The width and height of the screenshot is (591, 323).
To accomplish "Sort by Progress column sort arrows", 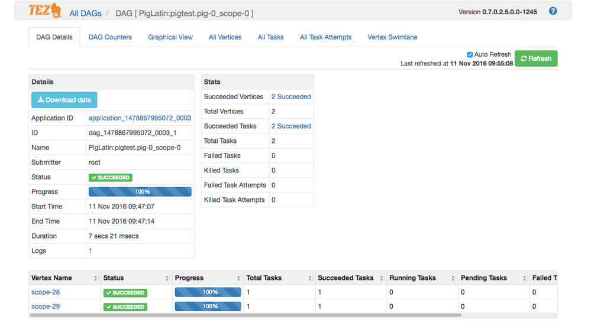I will [239, 278].
